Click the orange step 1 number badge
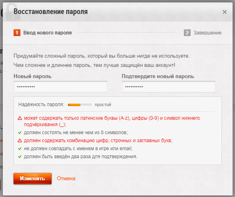The height and width of the screenshot is (197, 235). coord(17,33)
